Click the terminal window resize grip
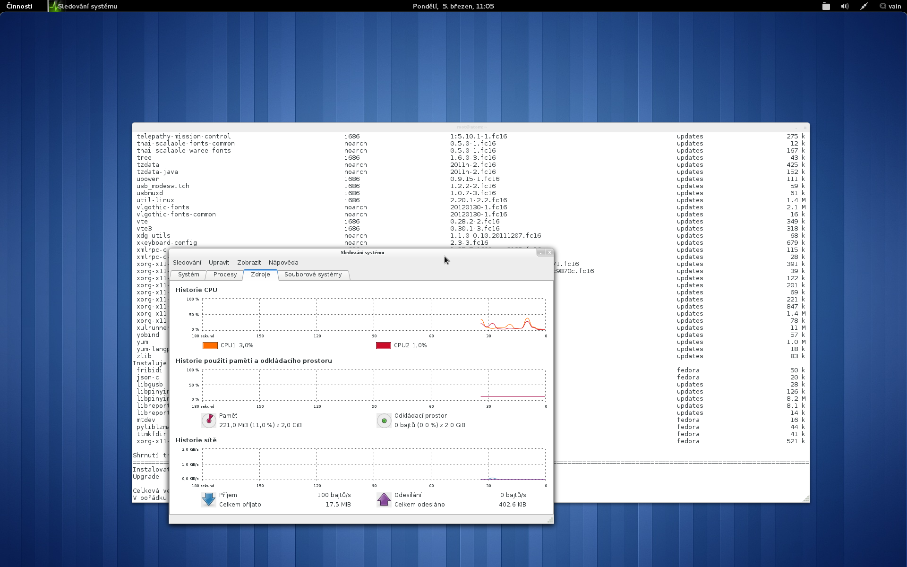Screen dimensions: 907x567 pos(806,499)
